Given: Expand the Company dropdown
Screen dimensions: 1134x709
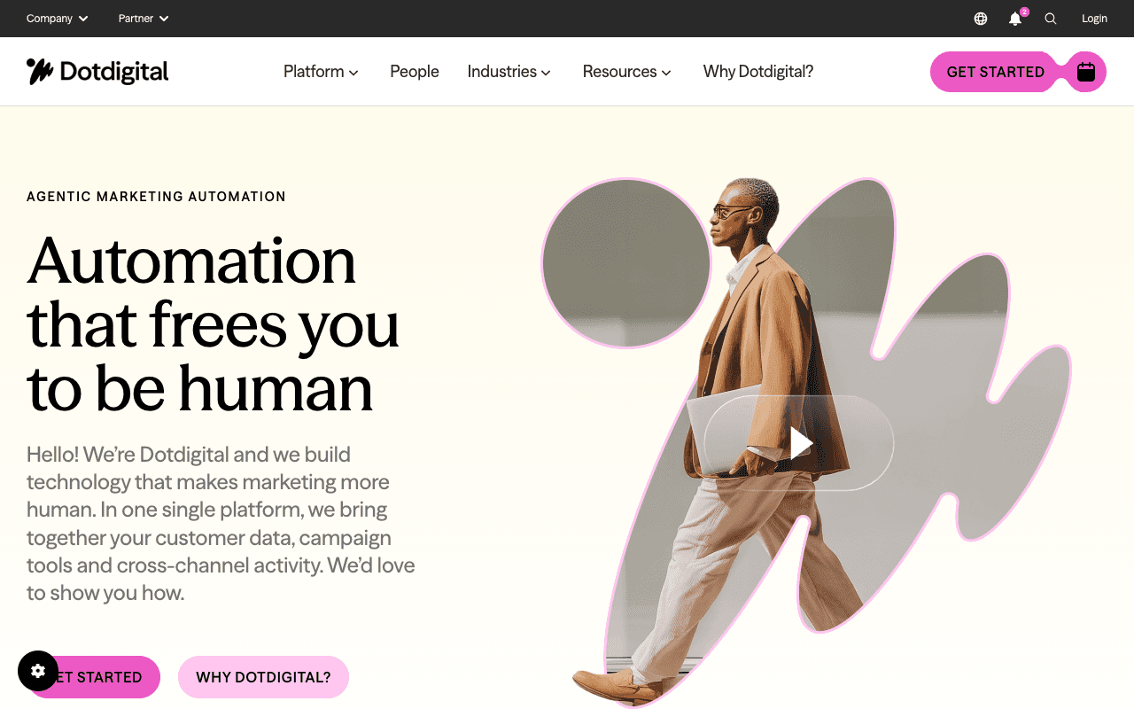Looking at the screenshot, I should pos(58,19).
